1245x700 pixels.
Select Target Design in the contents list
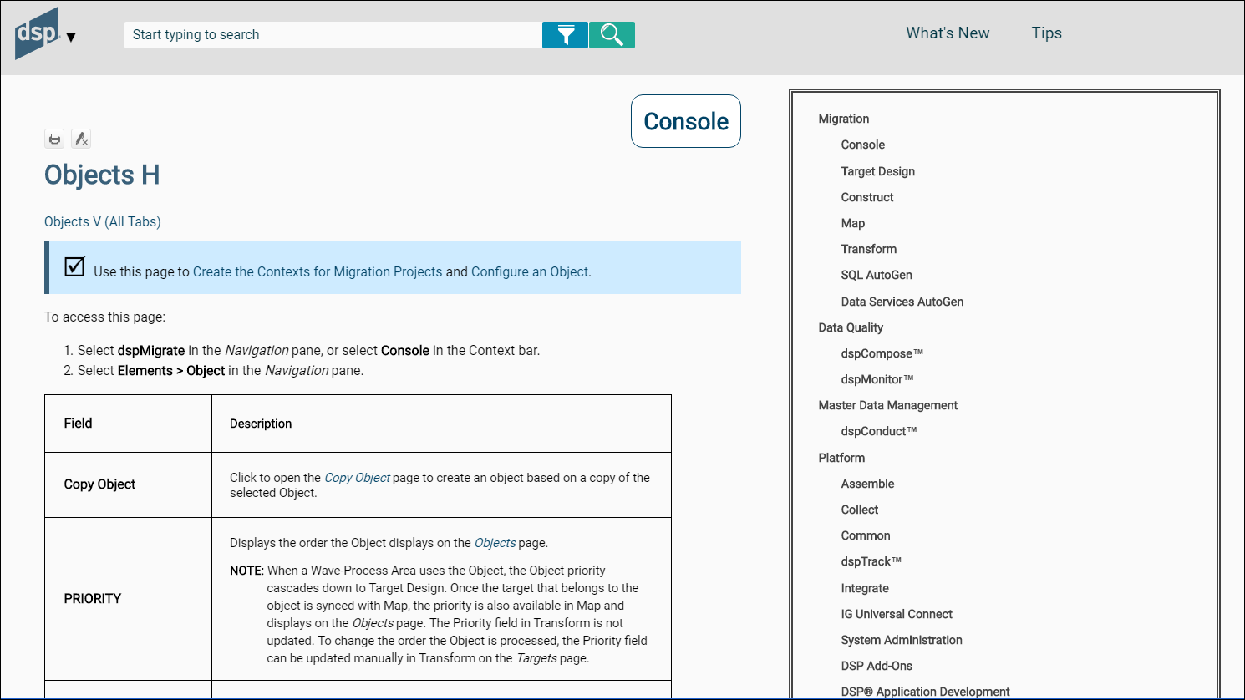pos(878,171)
